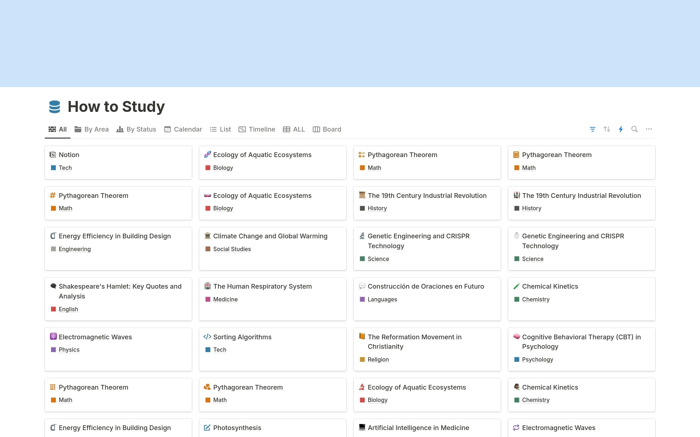
Task: Click the brain icon on the CBT Psychology card
Action: click(x=516, y=337)
